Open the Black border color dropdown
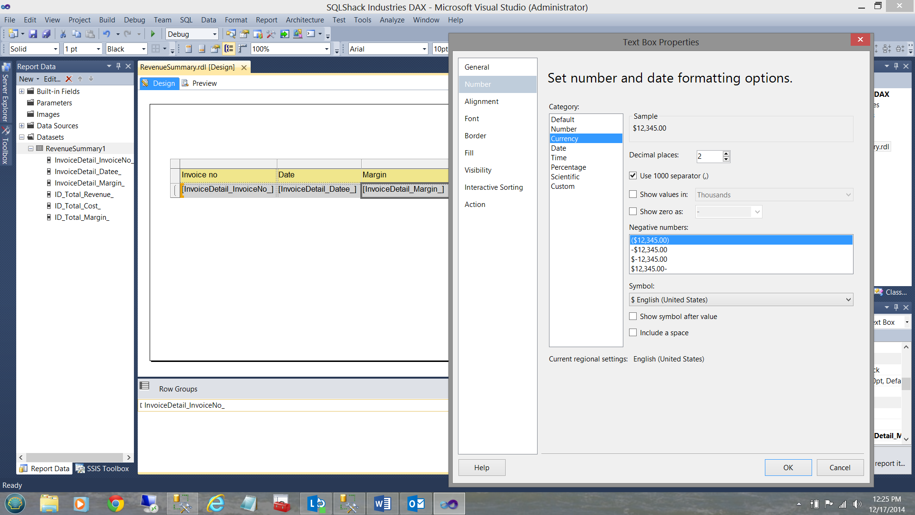 click(x=143, y=49)
